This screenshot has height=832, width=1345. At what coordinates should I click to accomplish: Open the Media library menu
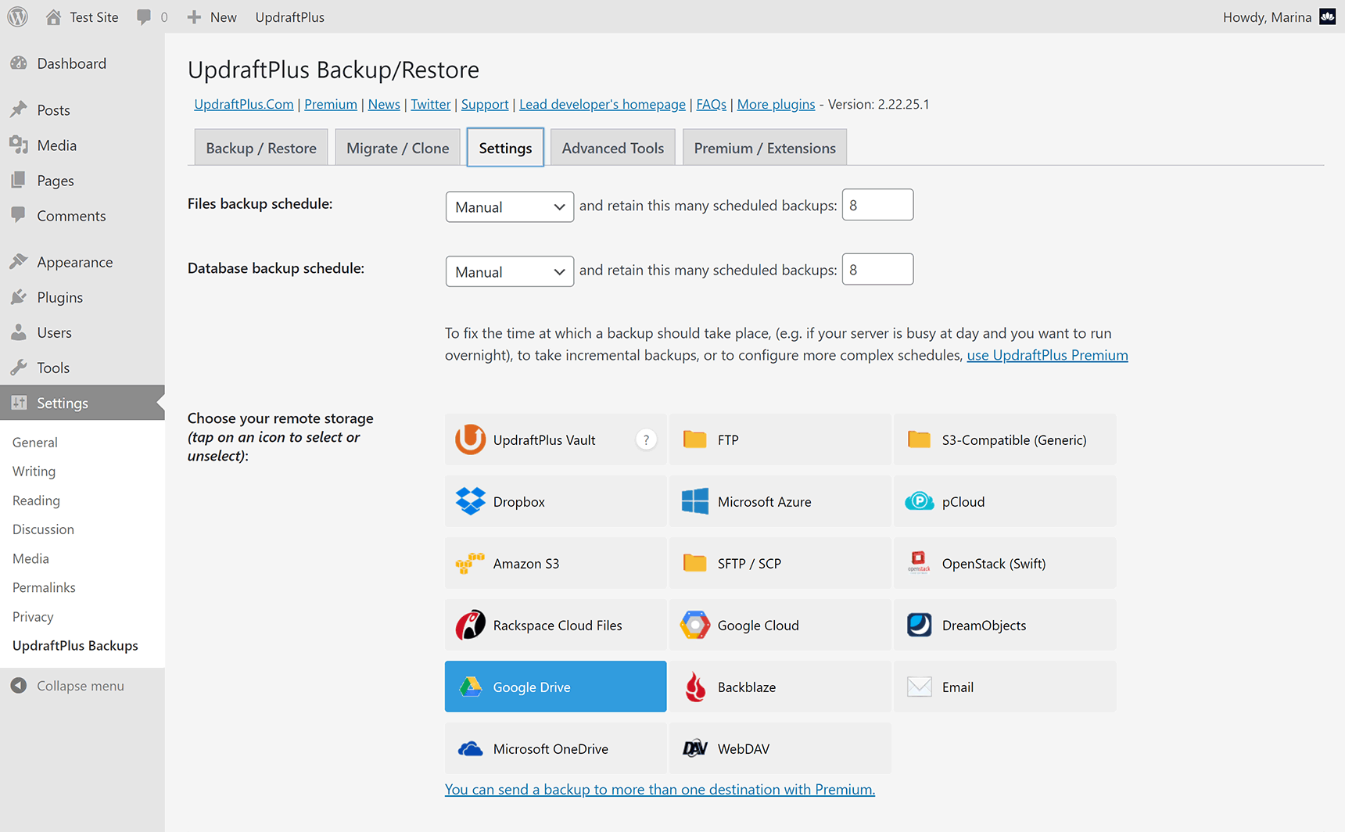(82, 145)
